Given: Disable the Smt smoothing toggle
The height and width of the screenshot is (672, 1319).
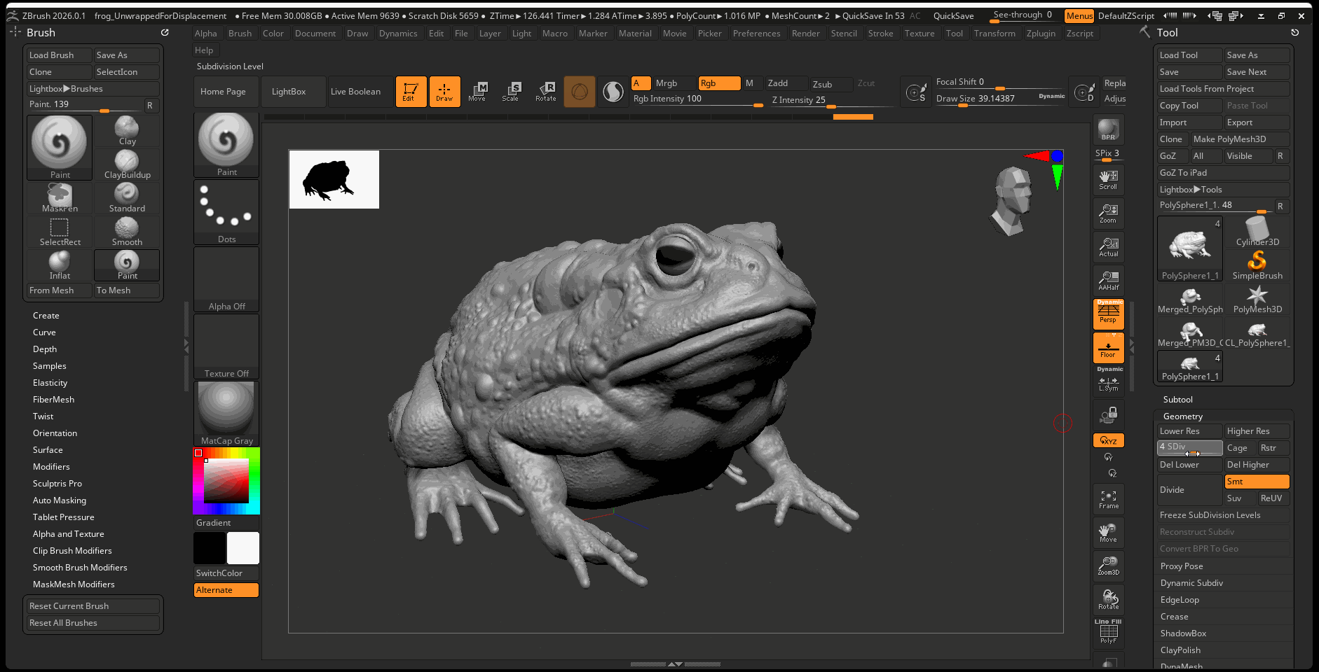Looking at the screenshot, I should click(x=1257, y=482).
